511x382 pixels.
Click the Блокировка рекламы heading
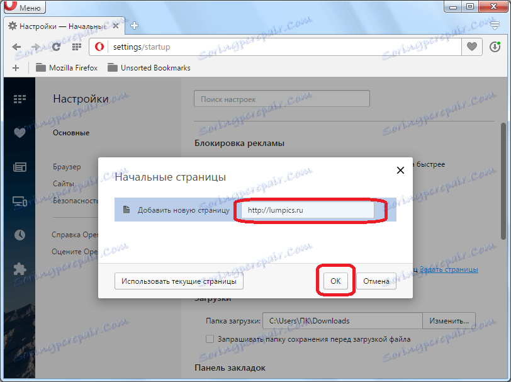(239, 143)
